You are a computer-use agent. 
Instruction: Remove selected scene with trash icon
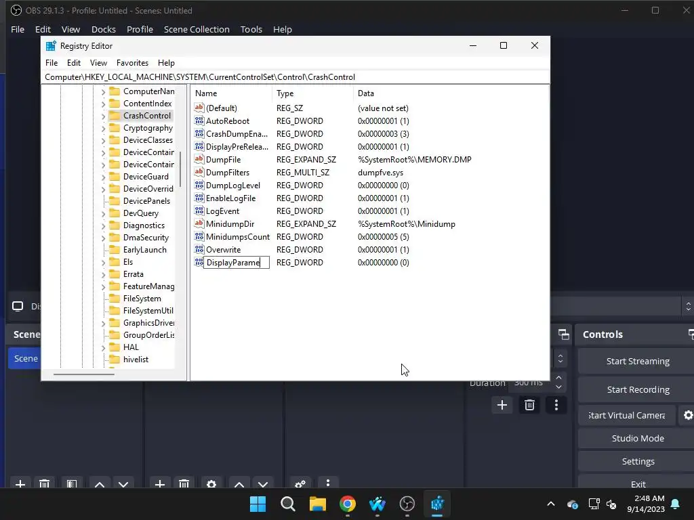[x=44, y=483]
